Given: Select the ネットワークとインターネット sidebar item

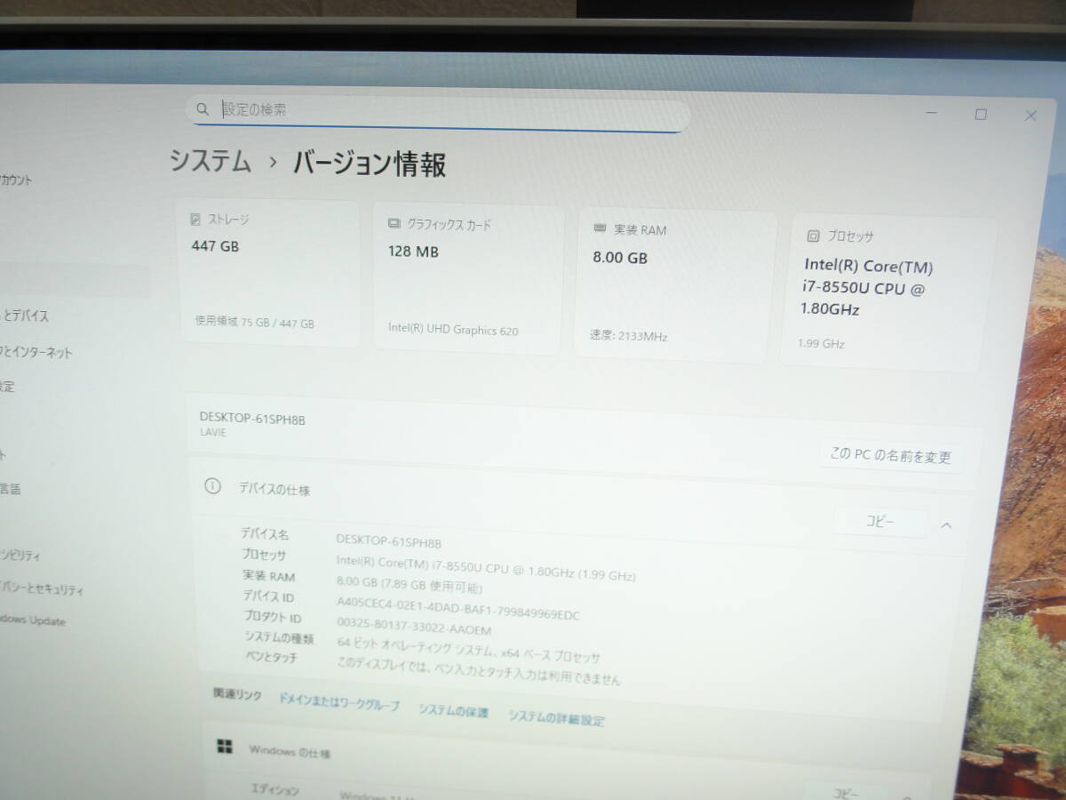Looking at the screenshot, I should pos(36,352).
